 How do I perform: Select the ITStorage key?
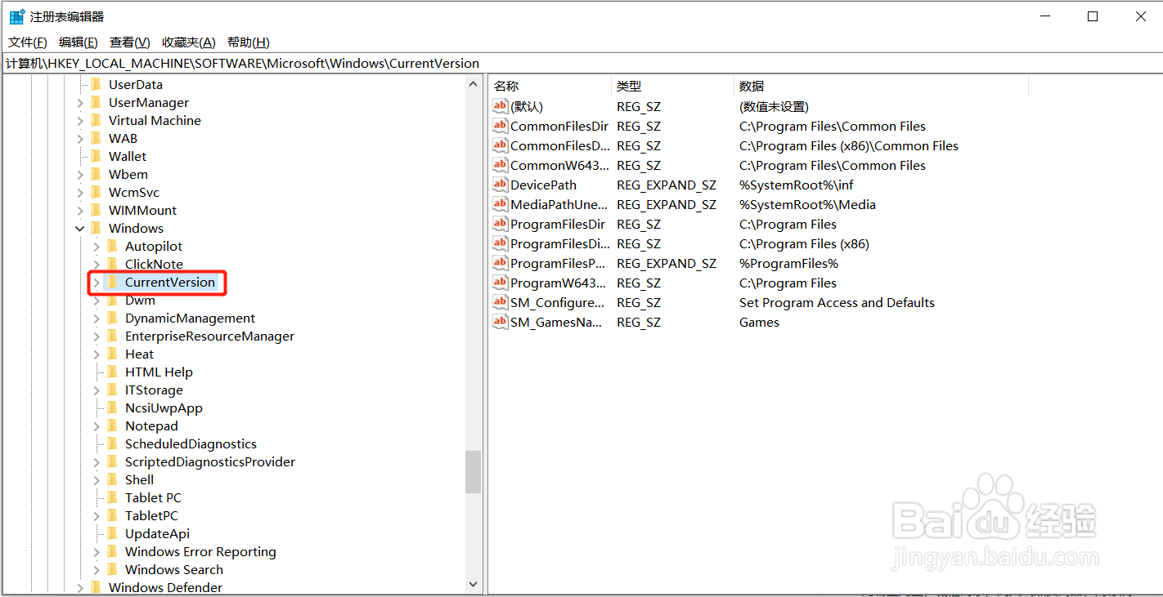(x=154, y=390)
